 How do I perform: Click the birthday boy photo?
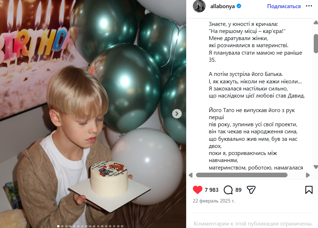click(93, 114)
